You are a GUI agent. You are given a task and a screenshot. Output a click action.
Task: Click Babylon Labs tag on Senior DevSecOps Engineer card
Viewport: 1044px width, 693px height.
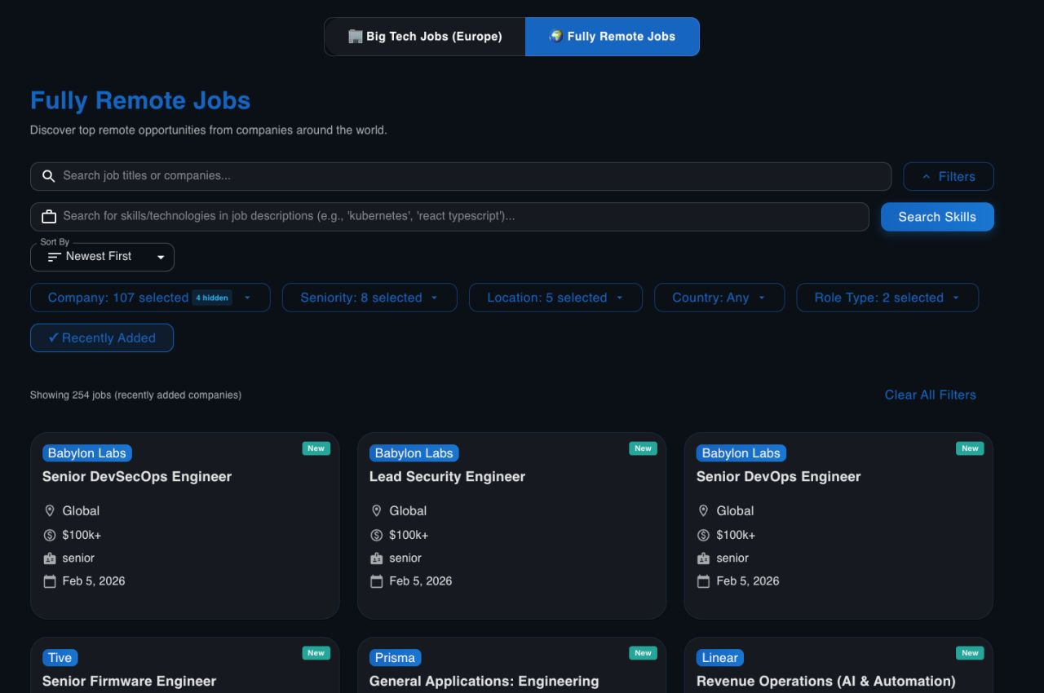(87, 453)
